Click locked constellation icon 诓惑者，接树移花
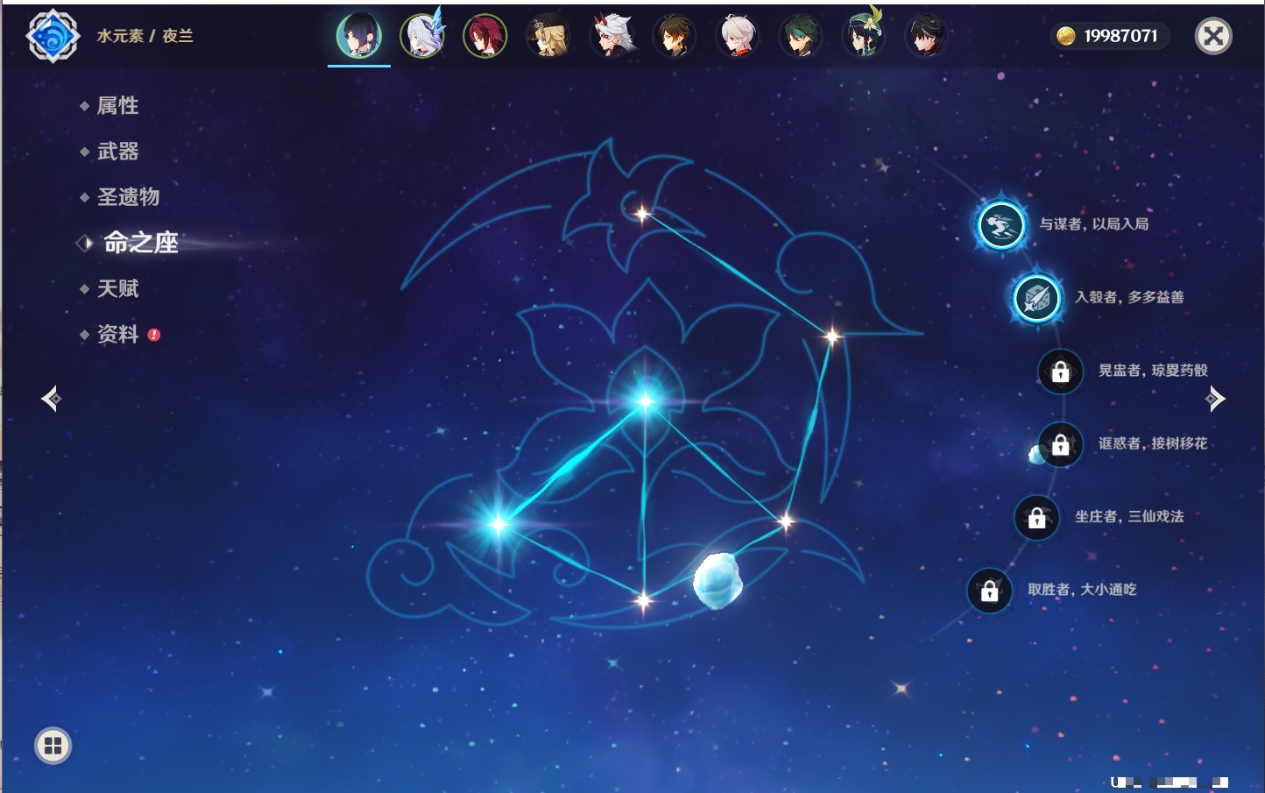 (1060, 444)
